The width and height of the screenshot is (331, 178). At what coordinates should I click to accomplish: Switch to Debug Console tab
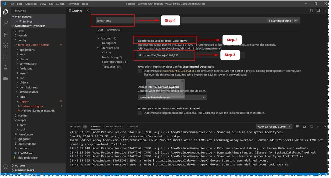click(113, 126)
